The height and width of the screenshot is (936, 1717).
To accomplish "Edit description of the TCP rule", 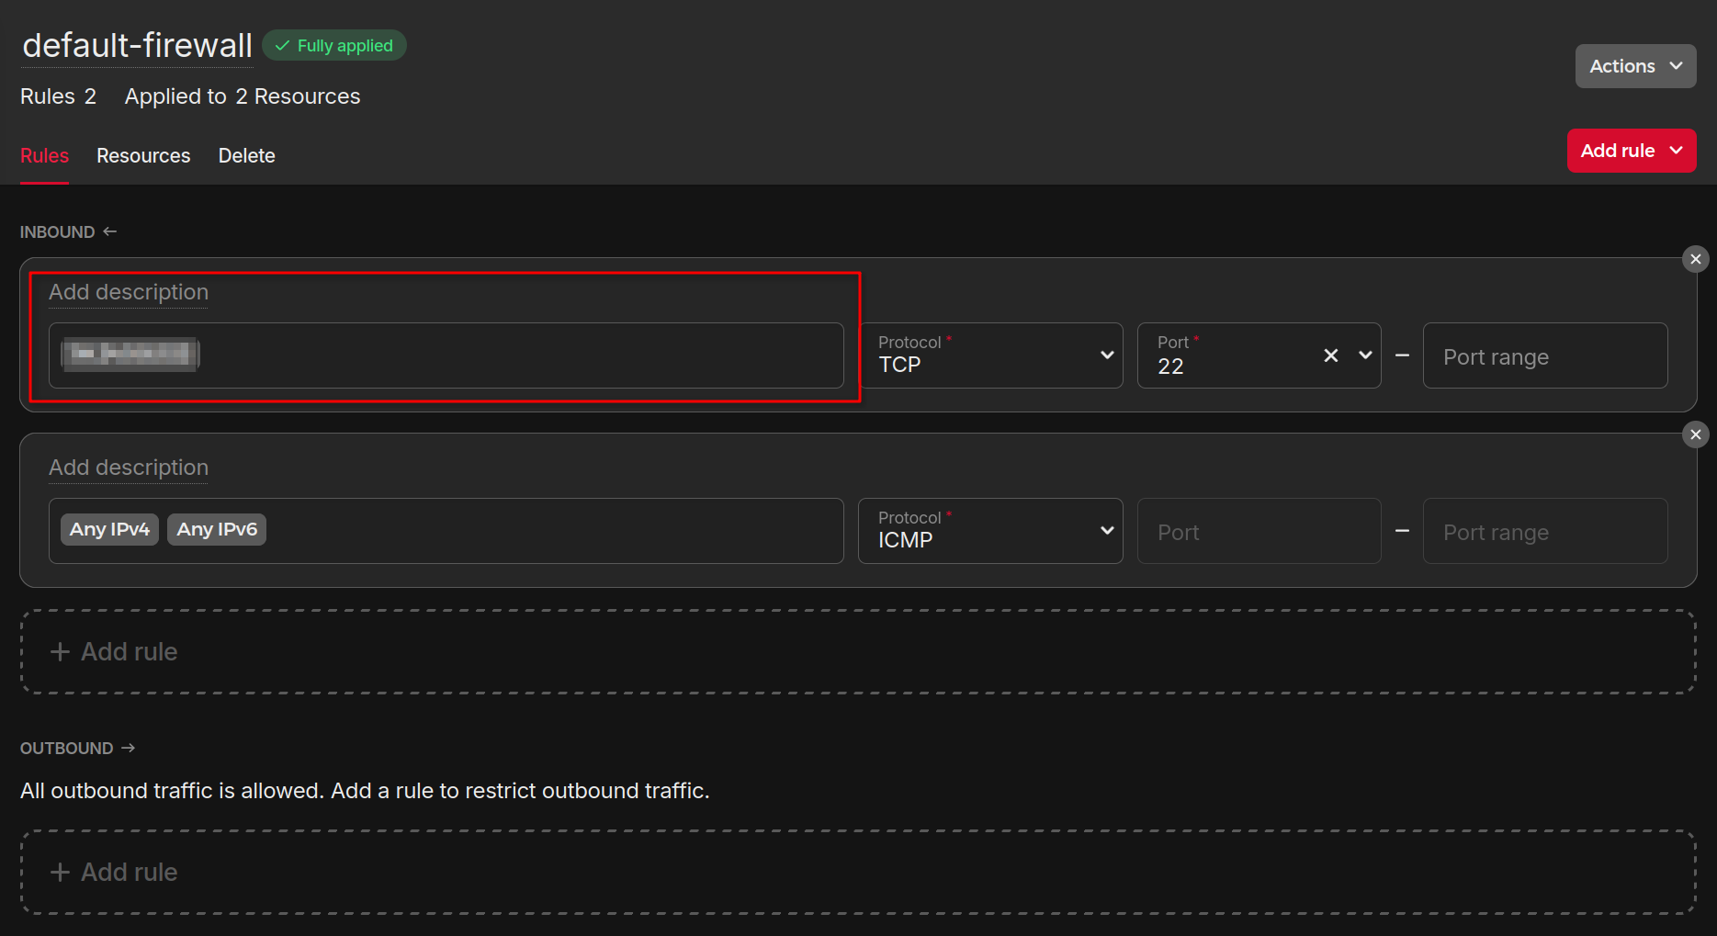I will tap(129, 292).
